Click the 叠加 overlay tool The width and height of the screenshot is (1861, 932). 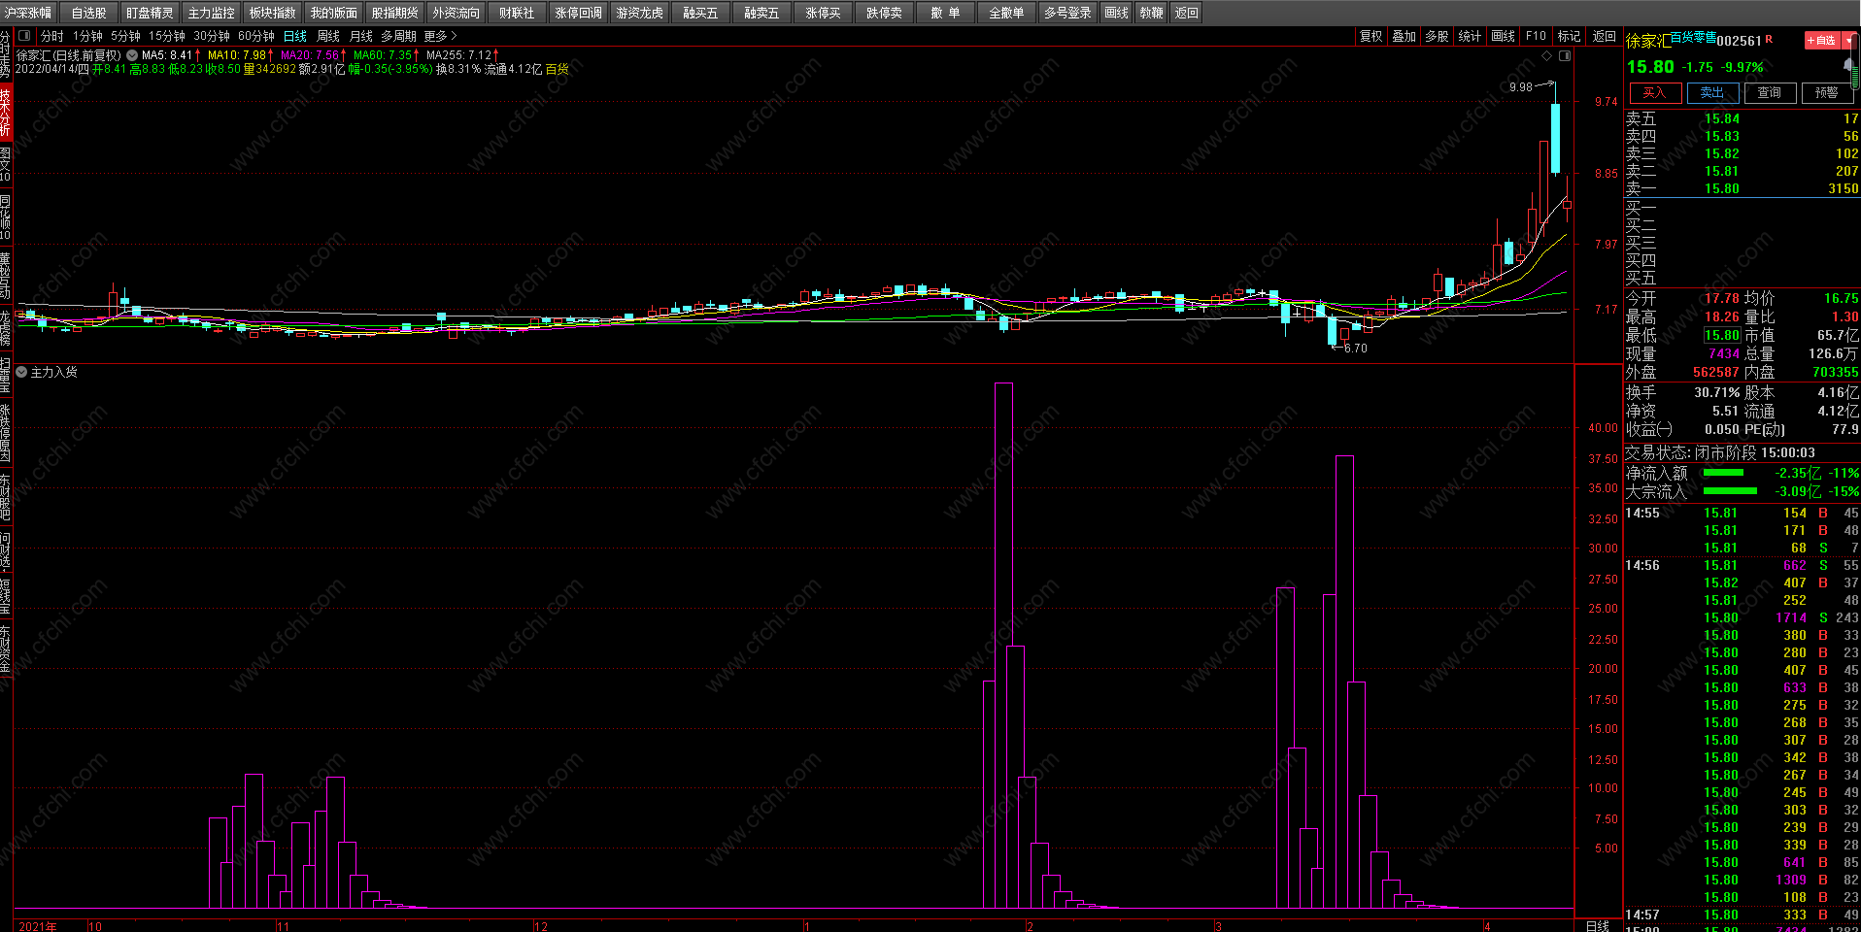pos(1404,36)
